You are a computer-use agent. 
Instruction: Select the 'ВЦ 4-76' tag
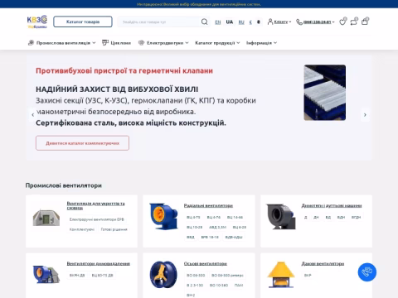pyautogui.click(x=214, y=217)
